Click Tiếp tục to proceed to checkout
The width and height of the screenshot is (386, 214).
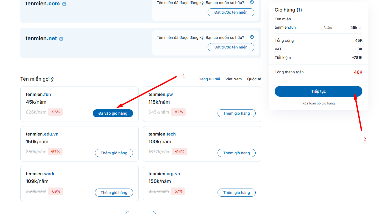(318, 91)
